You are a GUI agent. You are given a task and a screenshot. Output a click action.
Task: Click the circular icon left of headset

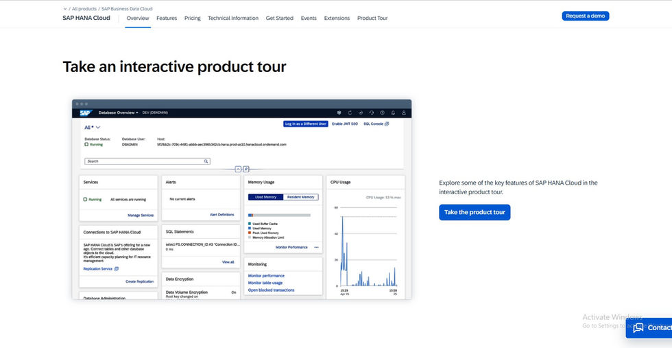click(x=361, y=113)
